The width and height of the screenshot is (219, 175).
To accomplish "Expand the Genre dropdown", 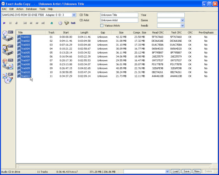I will (182, 20).
